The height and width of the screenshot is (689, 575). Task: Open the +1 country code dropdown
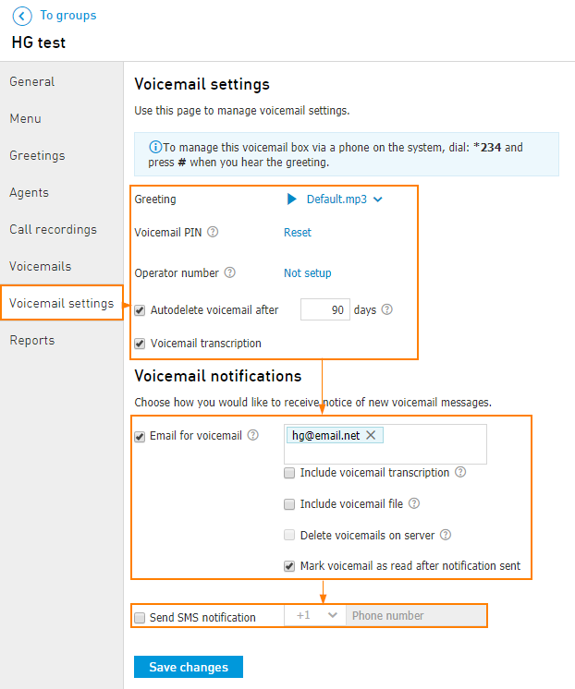pyautogui.click(x=315, y=615)
